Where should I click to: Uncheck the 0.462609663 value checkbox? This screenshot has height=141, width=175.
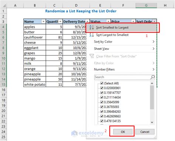tap(102, 116)
